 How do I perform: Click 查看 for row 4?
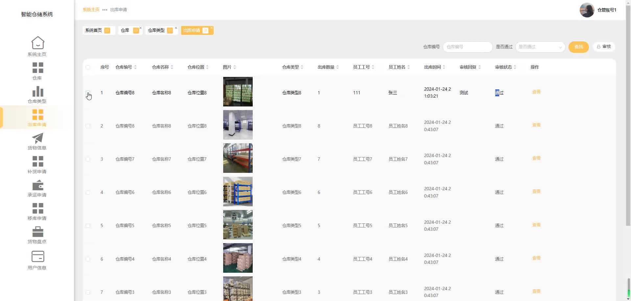click(536, 192)
